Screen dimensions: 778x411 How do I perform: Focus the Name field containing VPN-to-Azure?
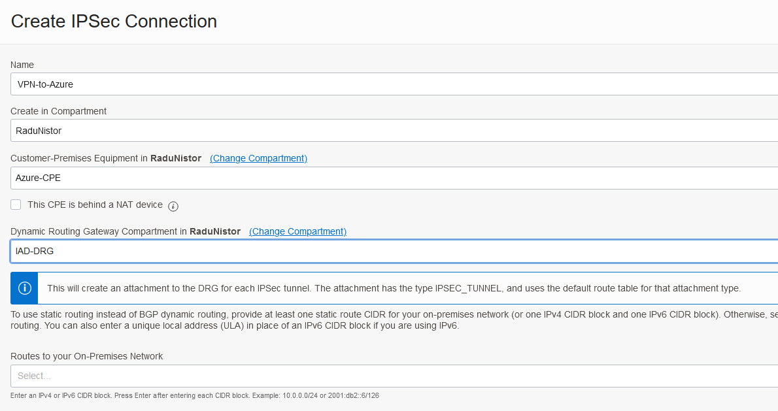(x=394, y=84)
